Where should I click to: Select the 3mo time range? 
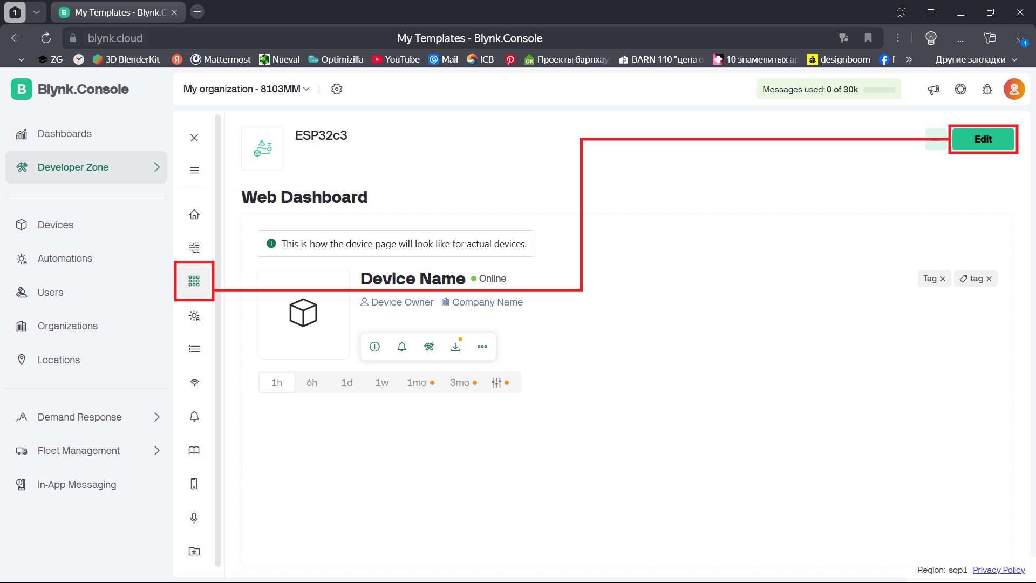464,383
